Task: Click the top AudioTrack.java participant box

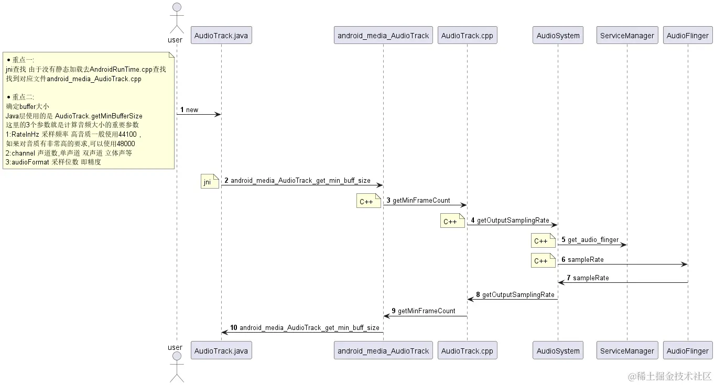Action: coord(221,36)
